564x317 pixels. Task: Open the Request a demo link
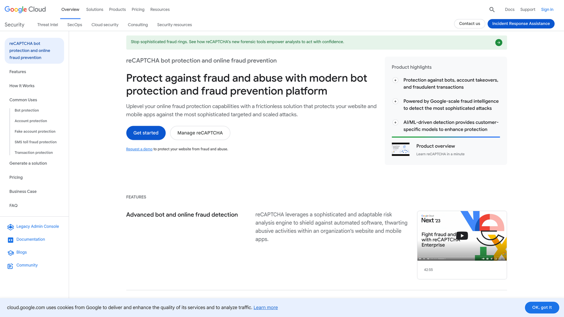point(139,149)
